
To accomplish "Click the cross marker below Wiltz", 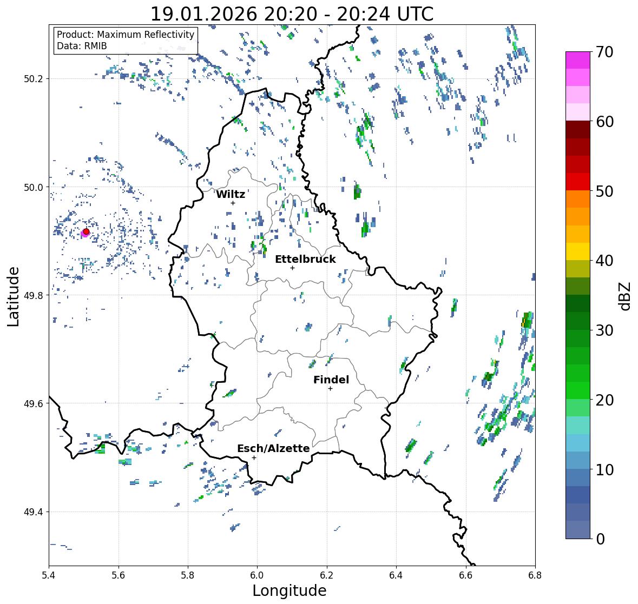I will pos(233,203).
